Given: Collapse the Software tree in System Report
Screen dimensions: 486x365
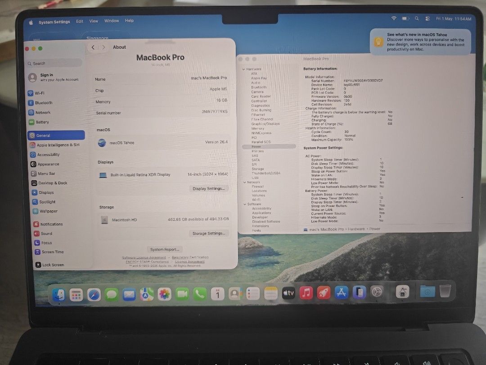Looking at the screenshot, I should (x=245, y=204).
